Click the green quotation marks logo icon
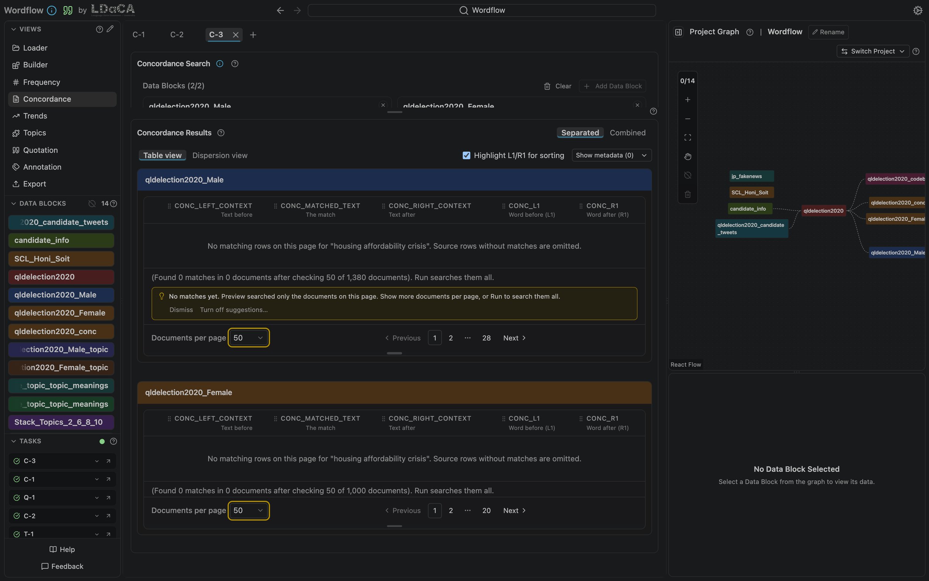Screen dimensions: 929x581 tap(68, 10)
